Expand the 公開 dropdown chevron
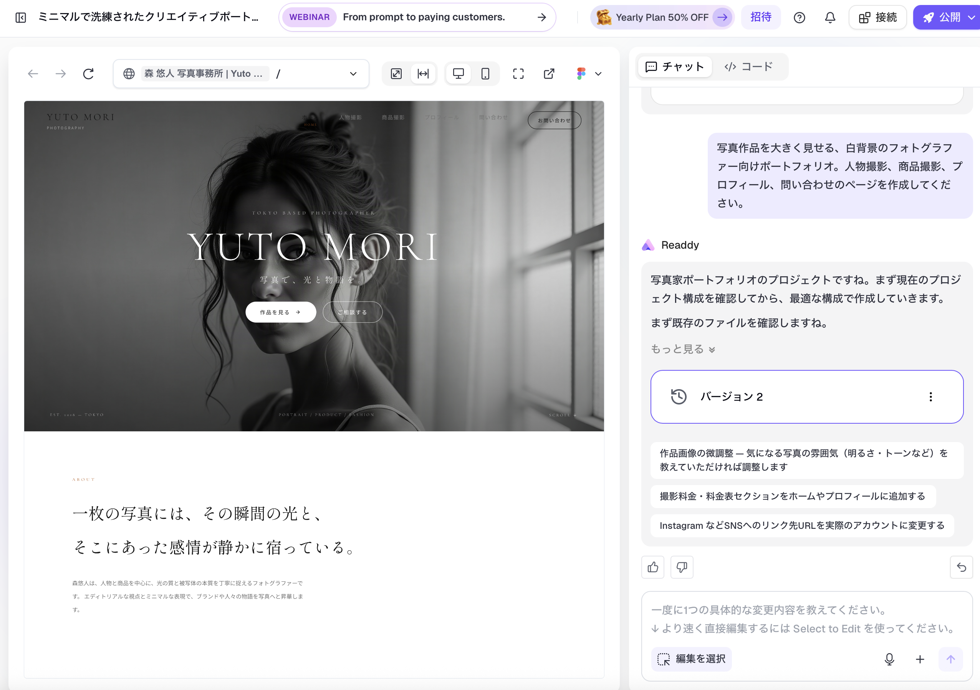The width and height of the screenshot is (980, 690). pos(972,18)
